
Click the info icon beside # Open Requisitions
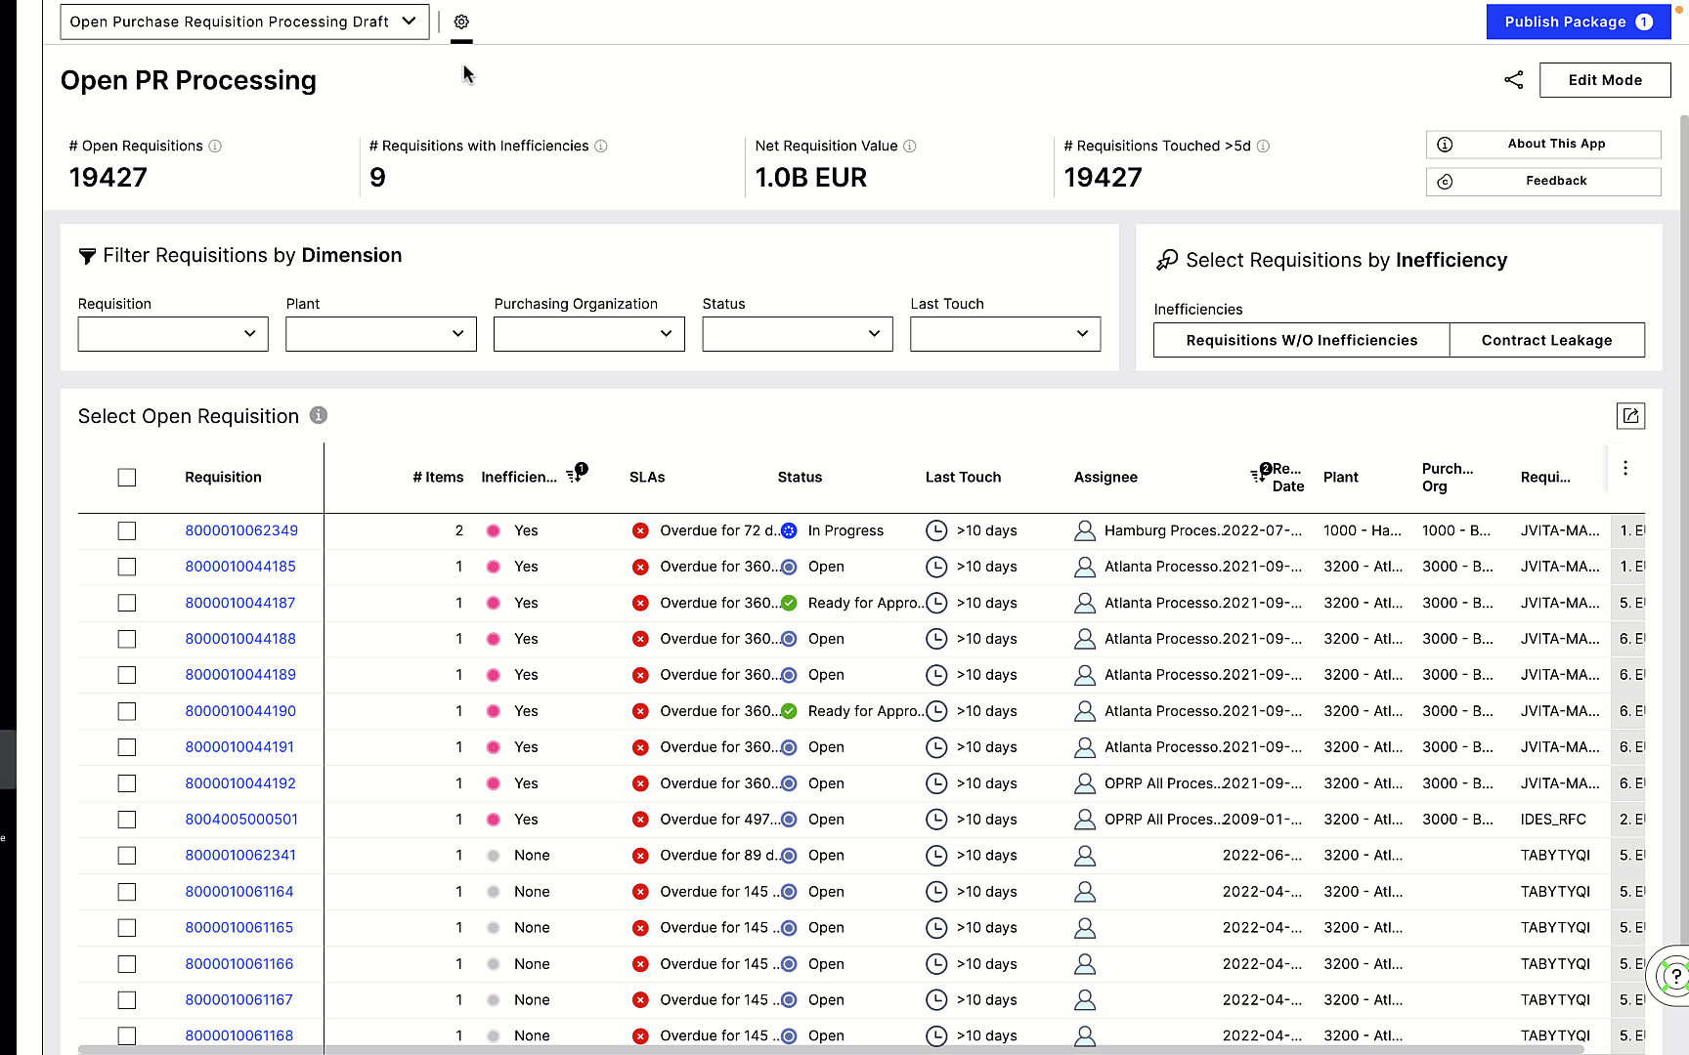pos(215,146)
